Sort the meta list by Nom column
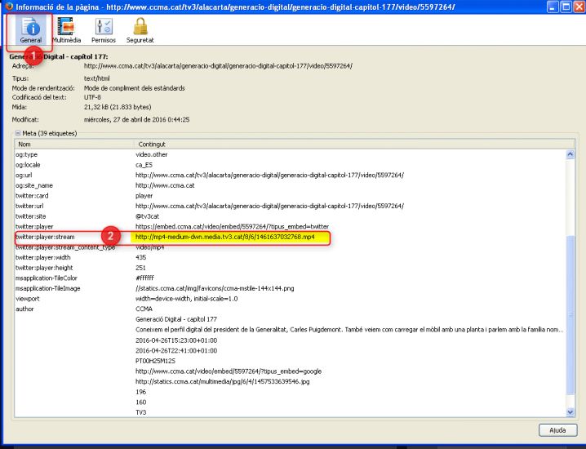Image resolution: width=586 pixels, height=449 pixels. click(x=73, y=144)
